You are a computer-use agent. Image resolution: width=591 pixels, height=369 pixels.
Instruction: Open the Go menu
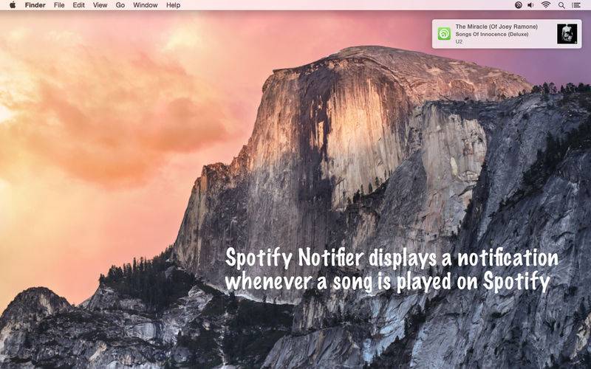pos(120,5)
